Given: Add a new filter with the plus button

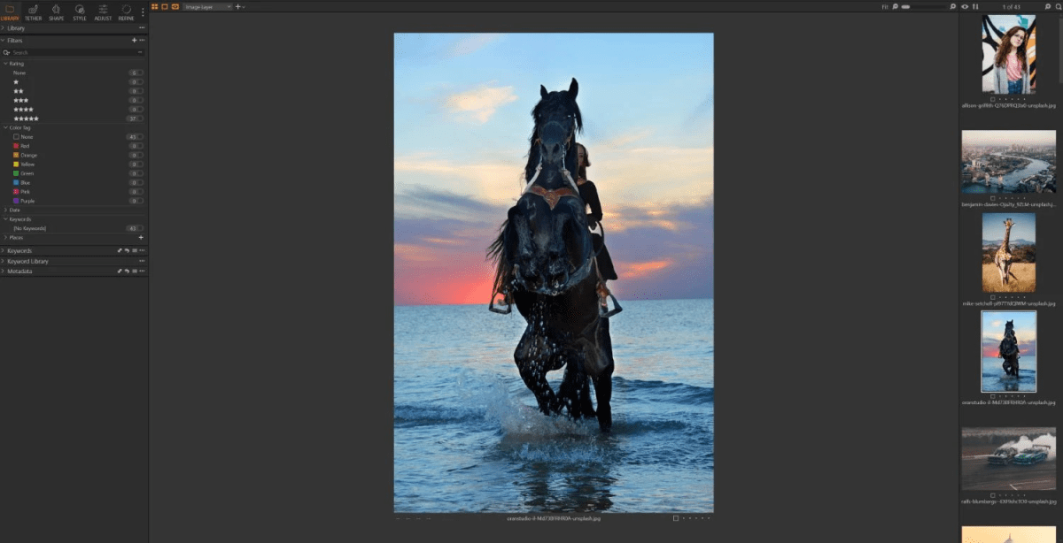Looking at the screenshot, I should point(134,41).
